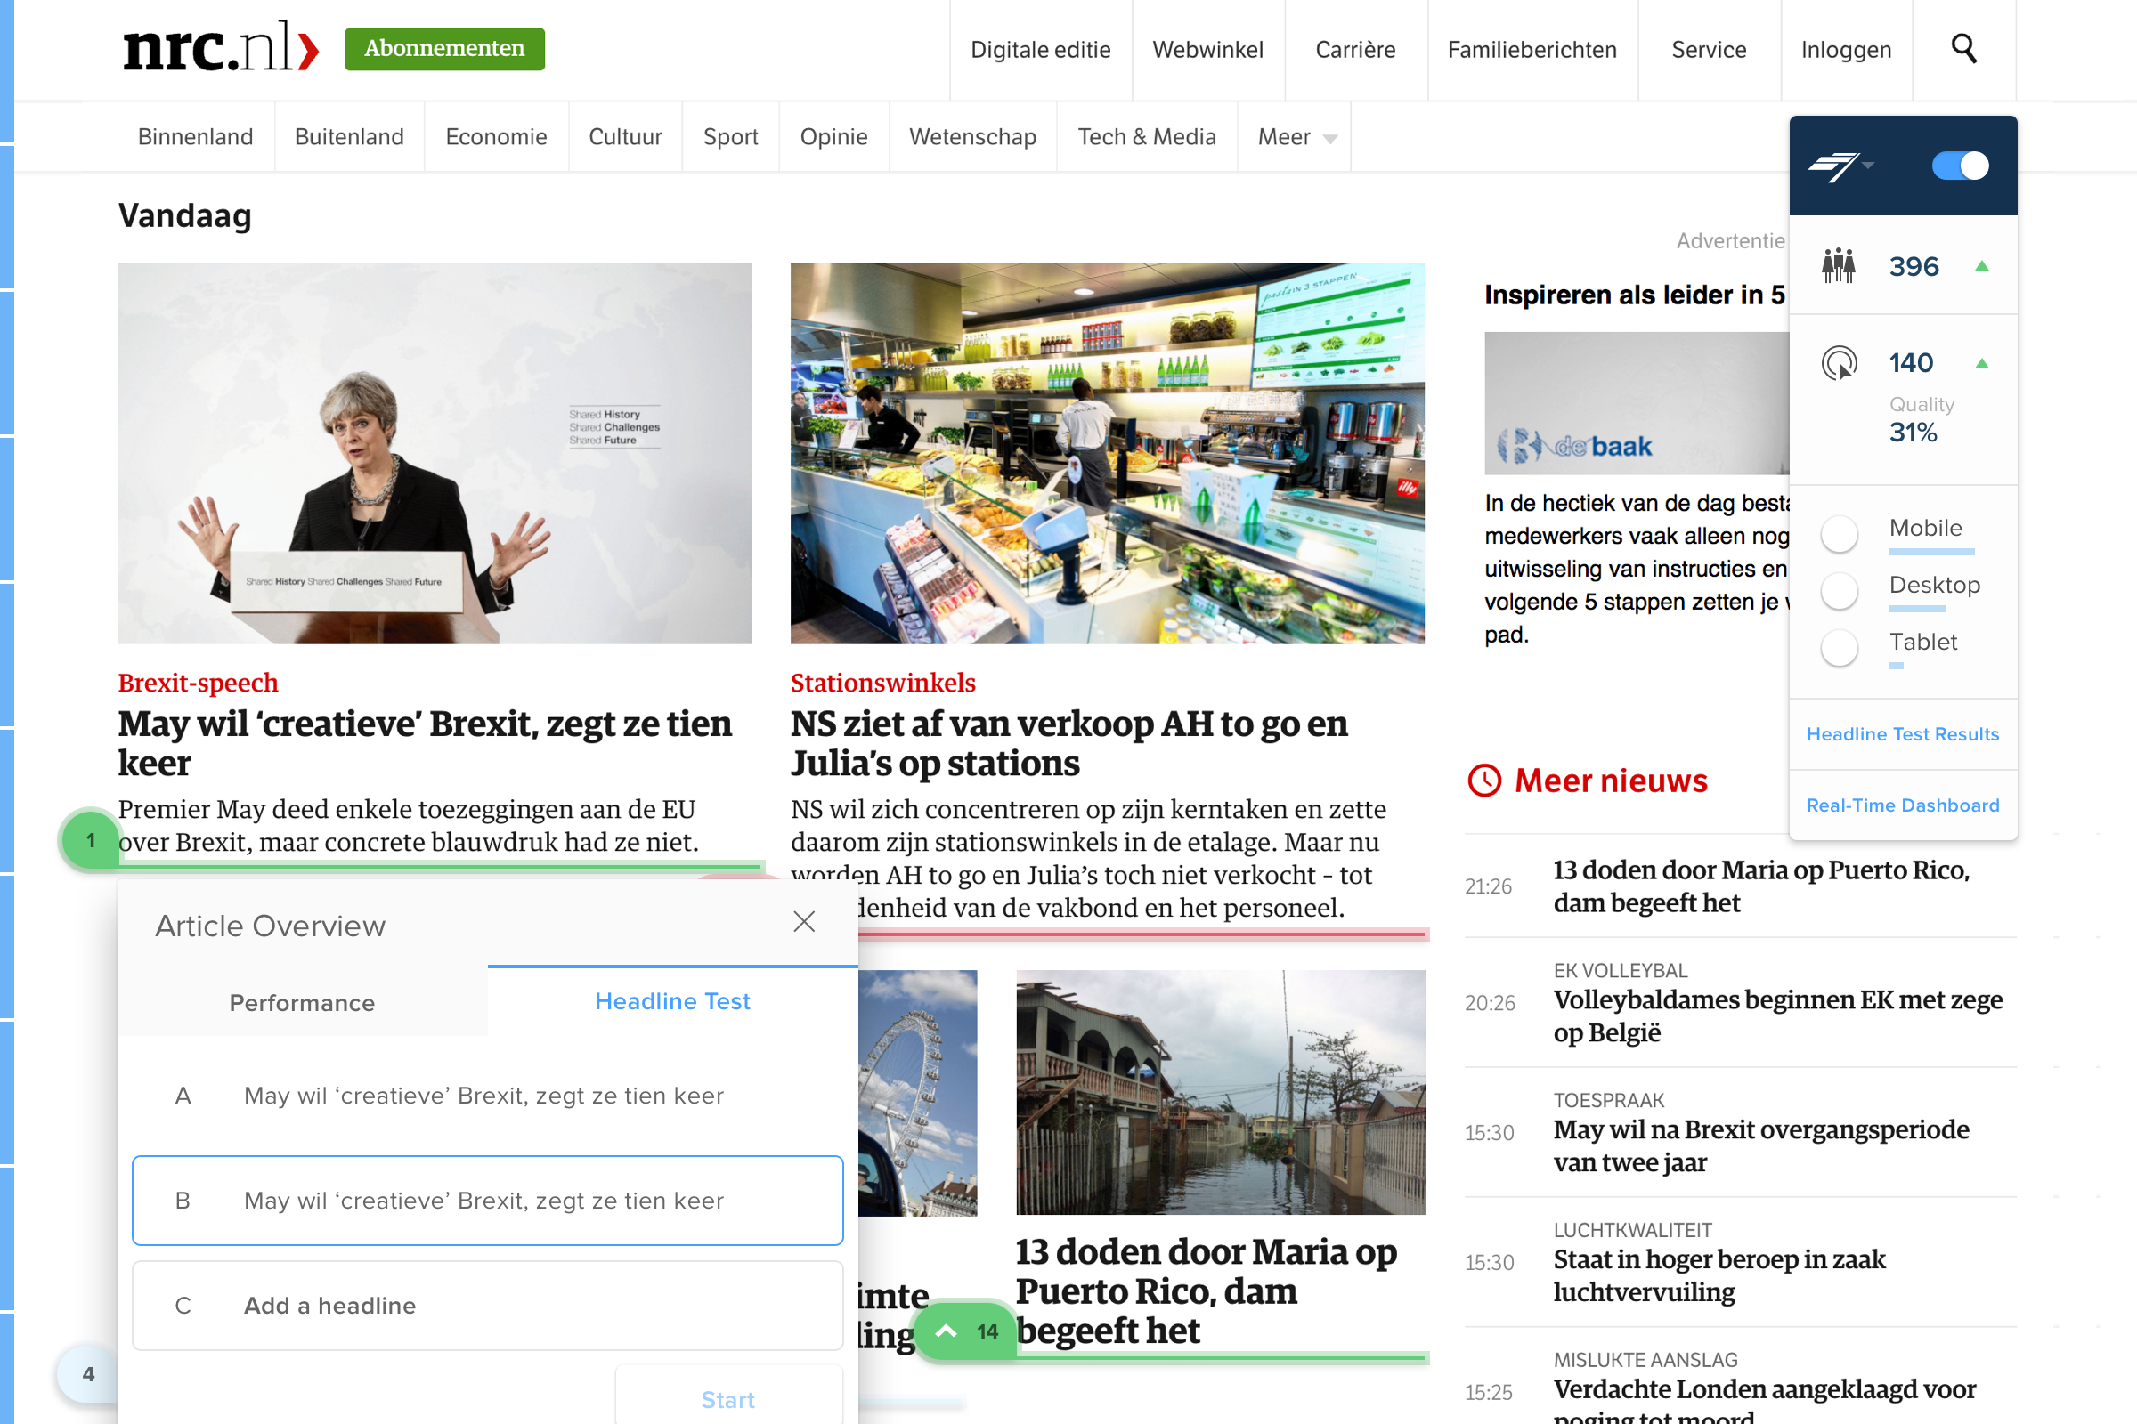
Task: Click the Start button in Article Overview
Action: pos(730,1400)
